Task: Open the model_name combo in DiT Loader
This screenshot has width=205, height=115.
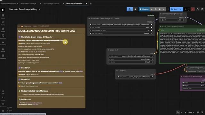Action: click(121, 25)
